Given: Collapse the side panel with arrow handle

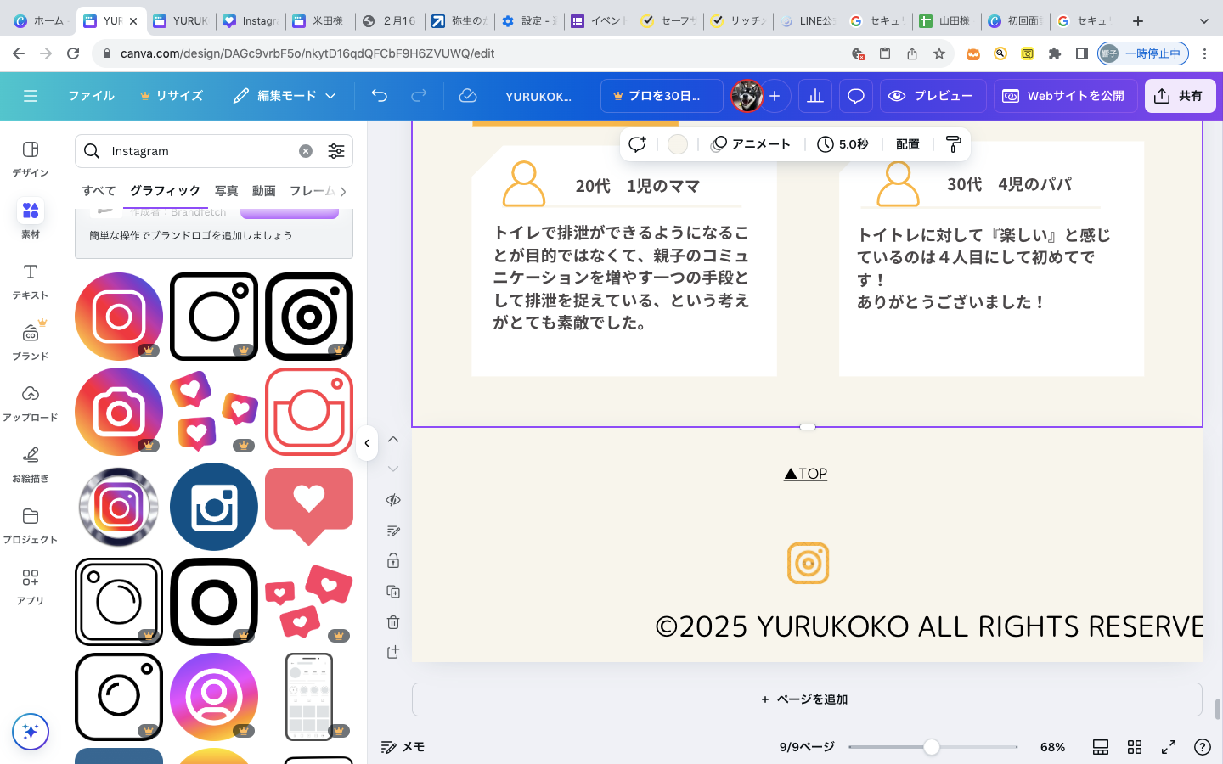Looking at the screenshot, I should point(367,443).
